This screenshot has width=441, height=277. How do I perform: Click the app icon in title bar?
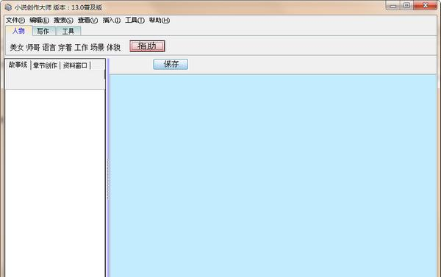(8, 7)
